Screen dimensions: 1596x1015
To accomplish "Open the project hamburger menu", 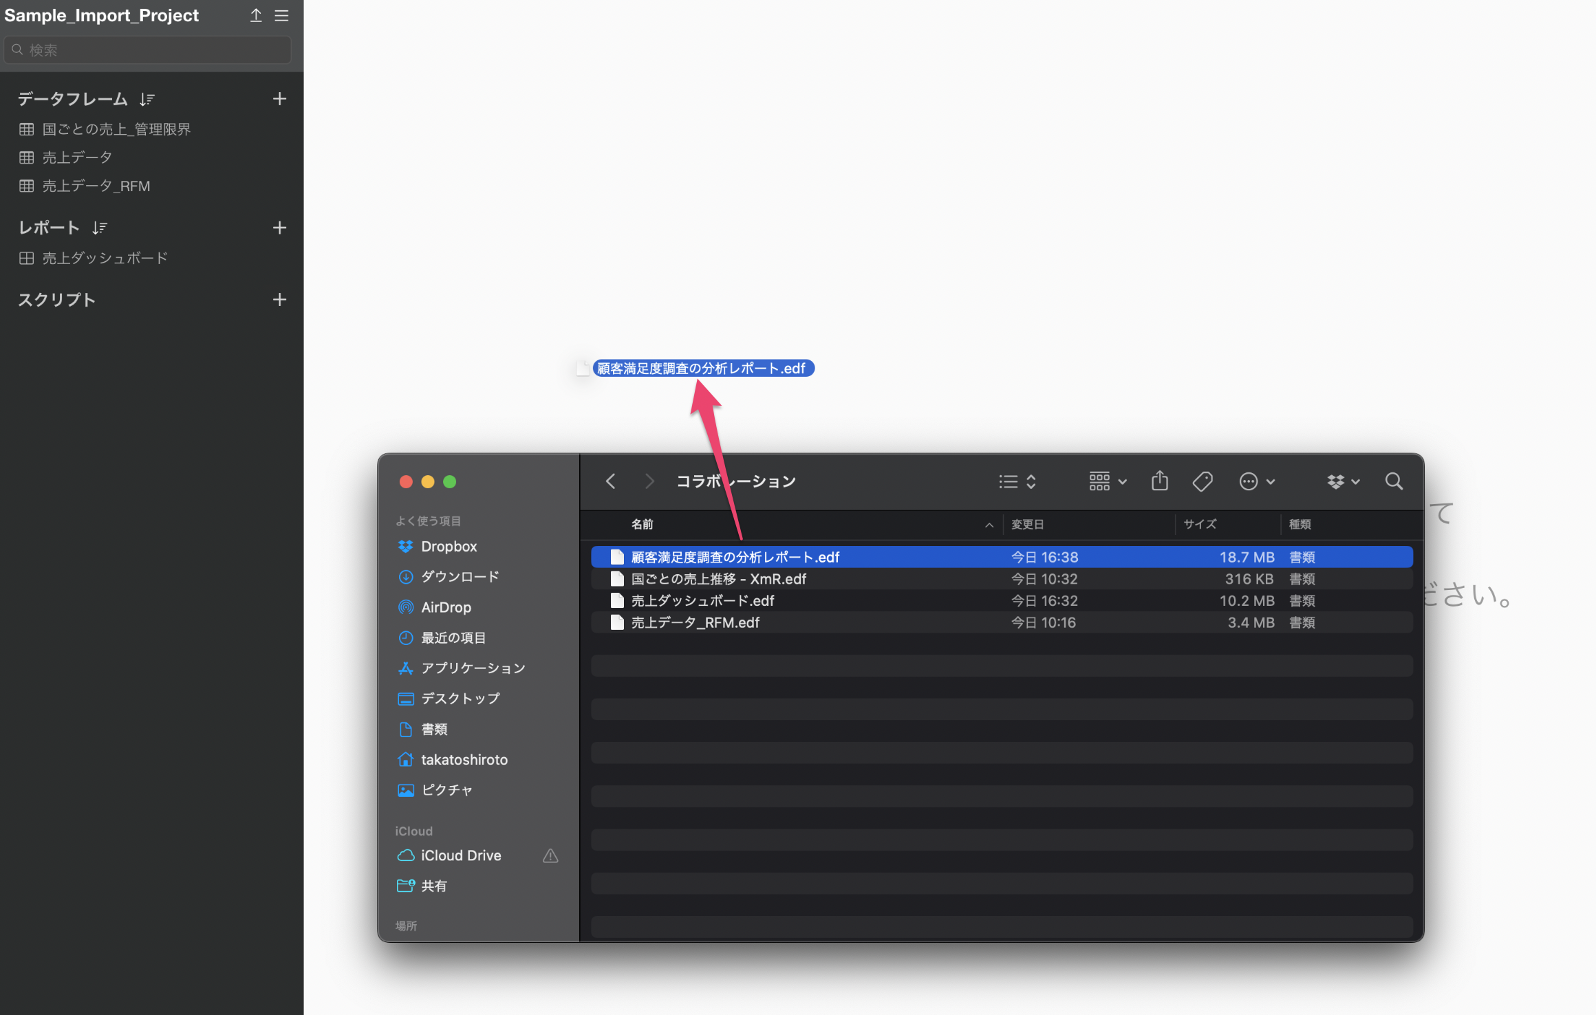I will pos(281,15).
